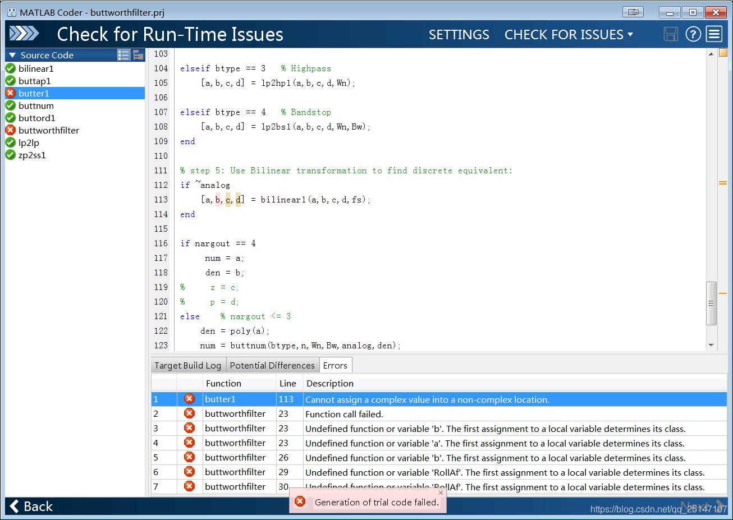Click the error icon in errors row 5
The image size is (733, 520).
coord(190,458)
